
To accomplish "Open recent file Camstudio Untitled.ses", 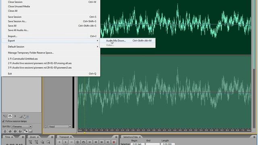I will [51, 59].
